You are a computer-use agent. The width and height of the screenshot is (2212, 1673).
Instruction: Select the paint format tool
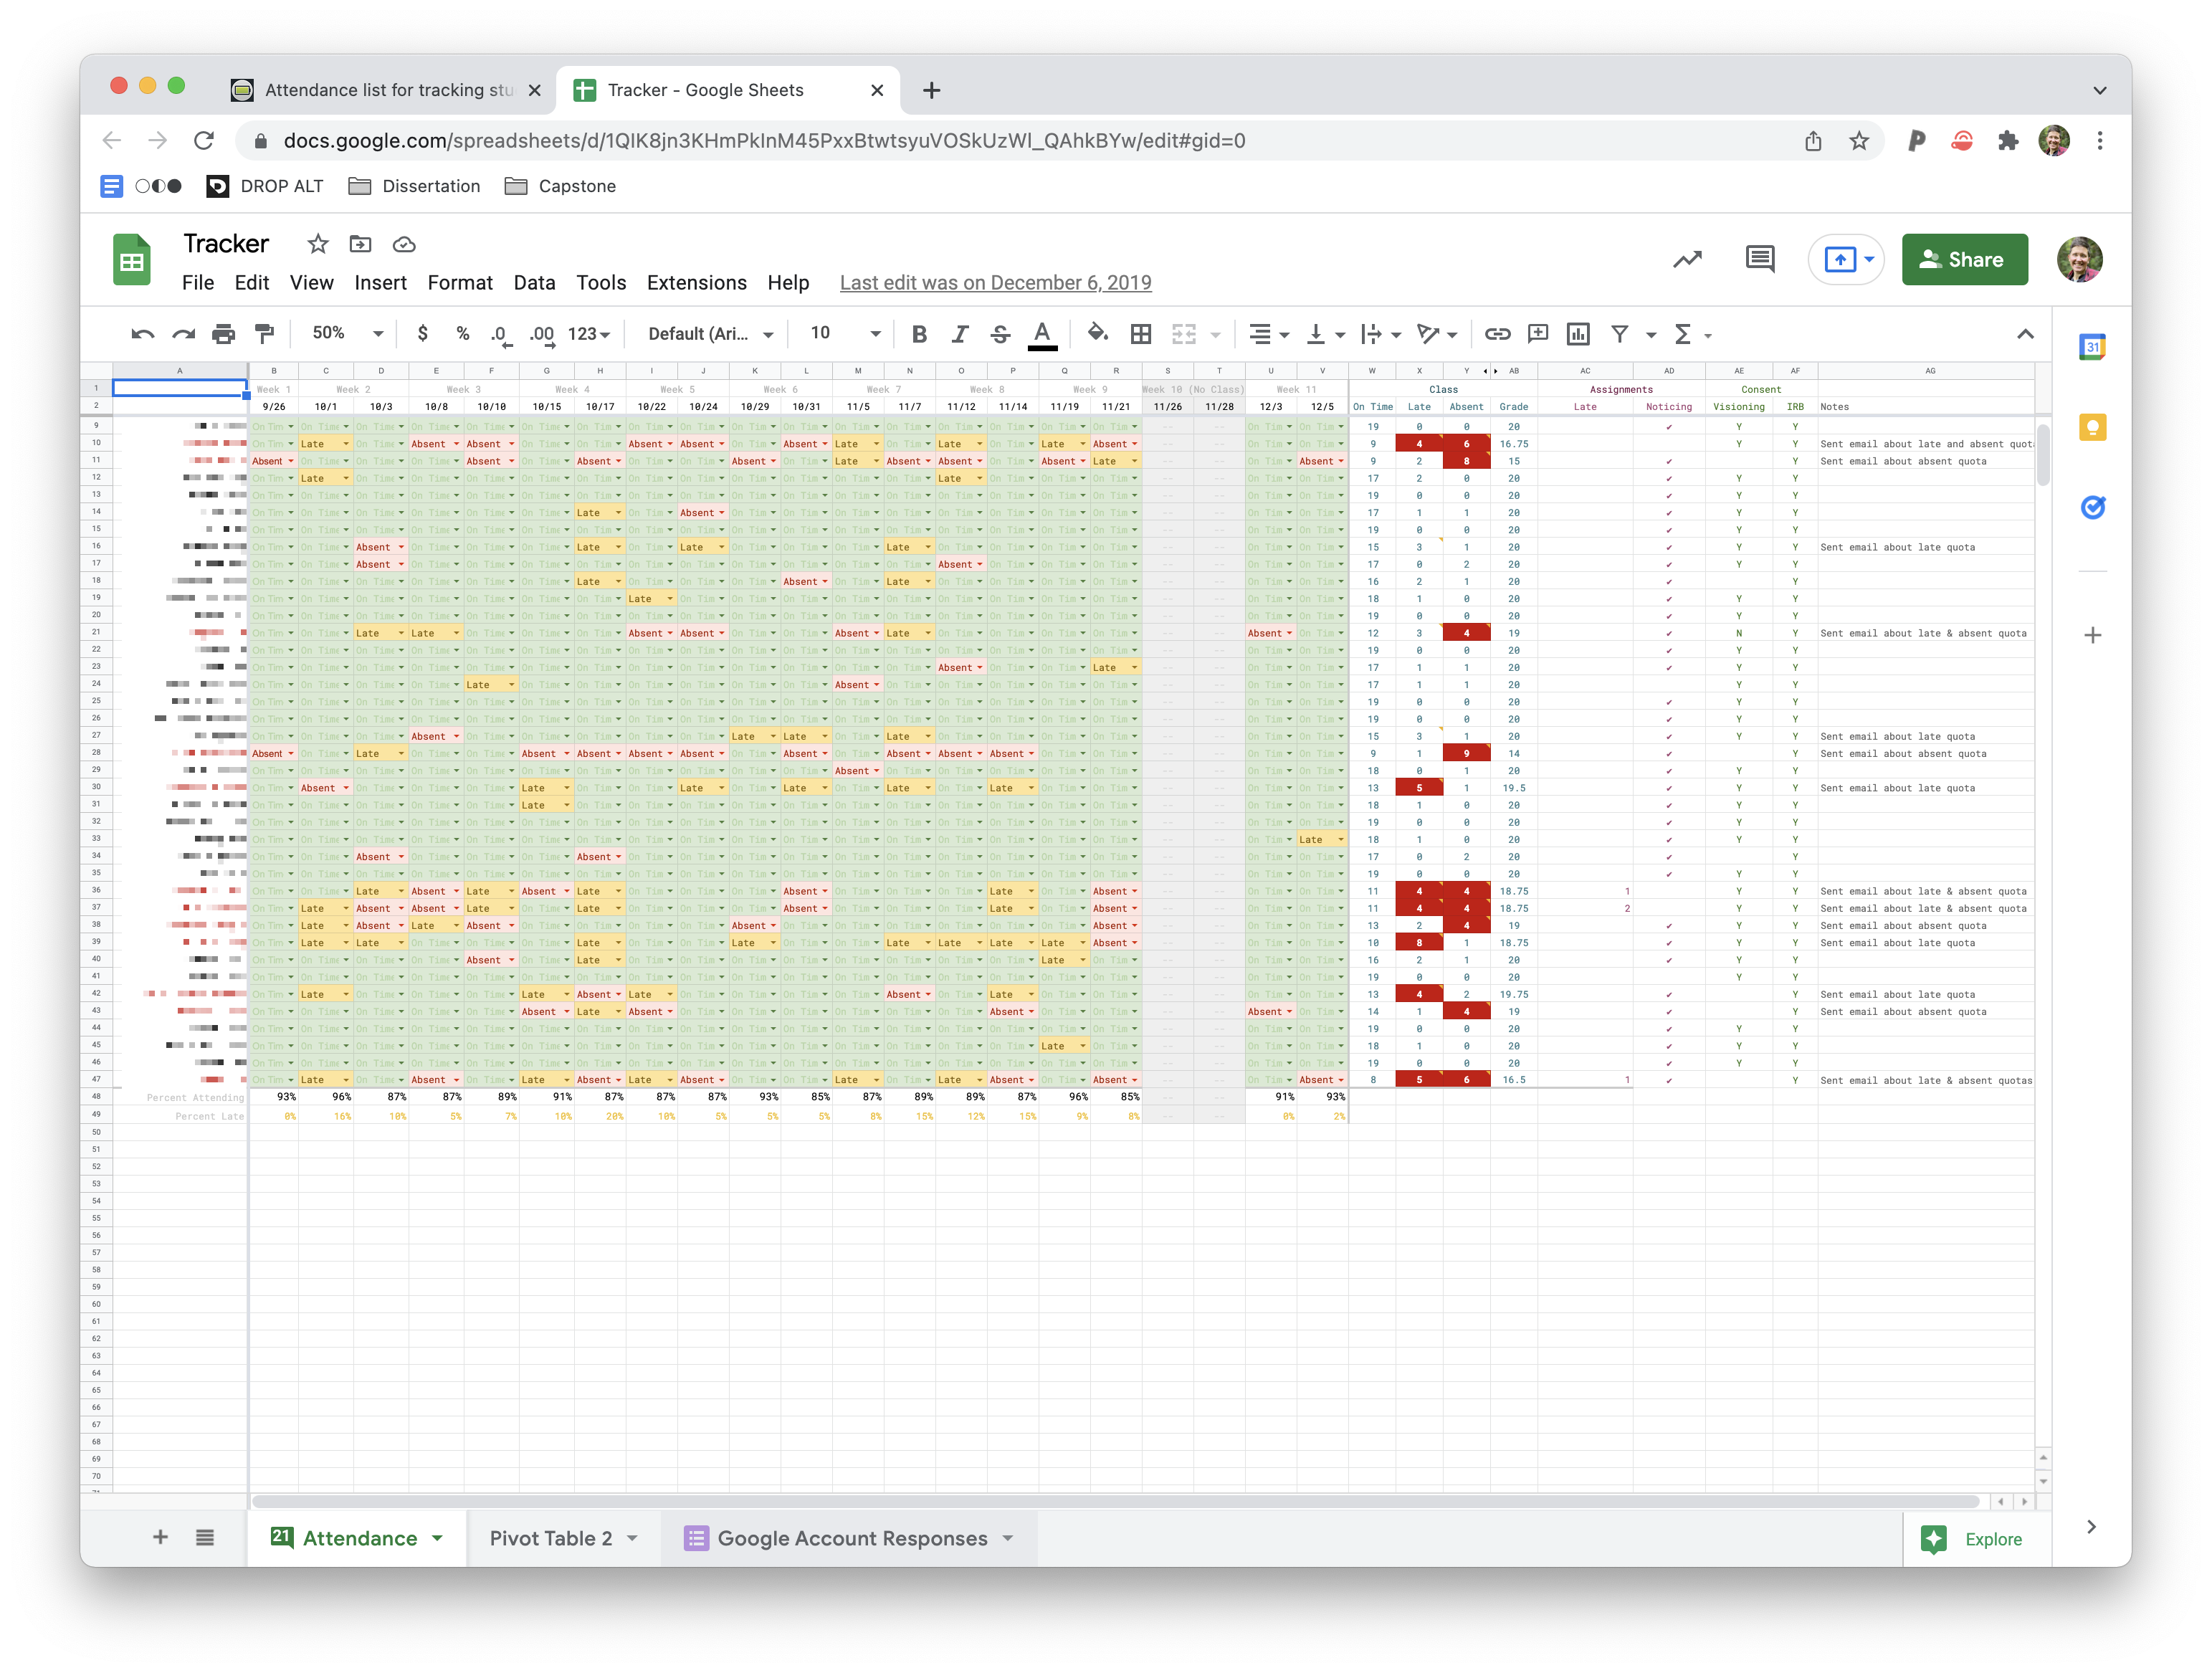click(264, 334)
